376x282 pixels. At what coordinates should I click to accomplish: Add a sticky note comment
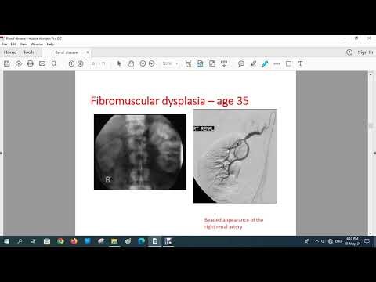pyautogui.click(x=241, y=63)
